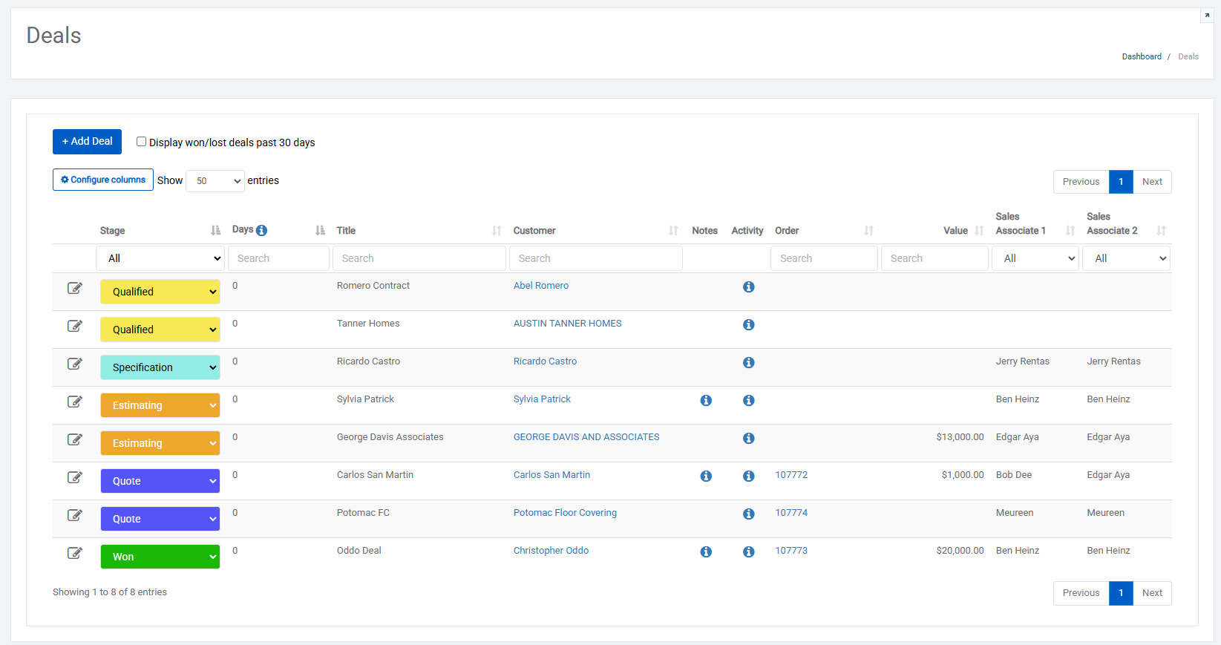Click bottom pagination Next button

(x=1152, y=593)
